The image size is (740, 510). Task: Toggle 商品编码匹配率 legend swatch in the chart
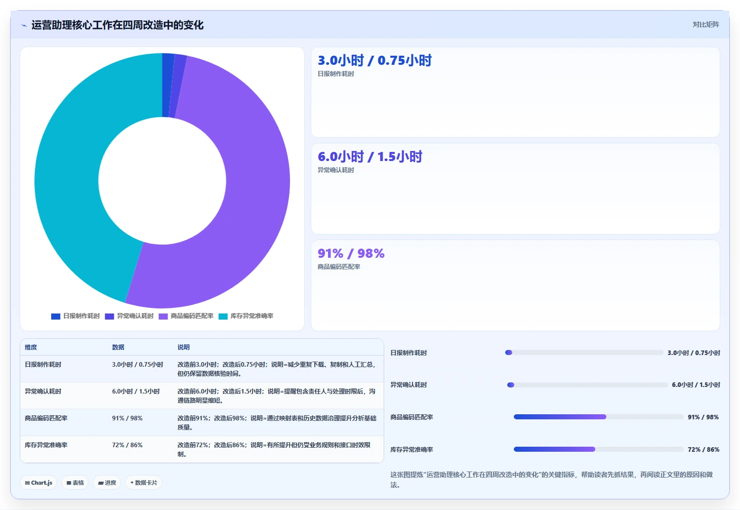coord(163,316)
